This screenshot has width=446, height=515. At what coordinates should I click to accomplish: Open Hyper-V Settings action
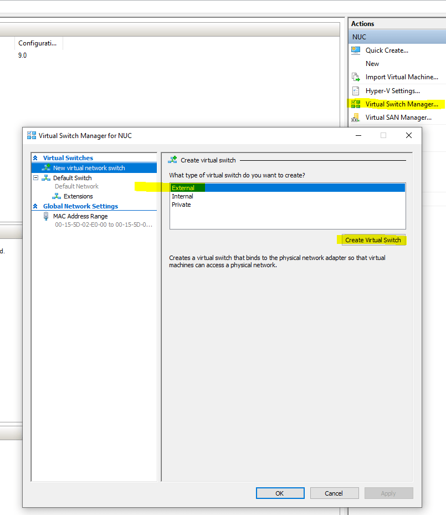tap(392, 91)
